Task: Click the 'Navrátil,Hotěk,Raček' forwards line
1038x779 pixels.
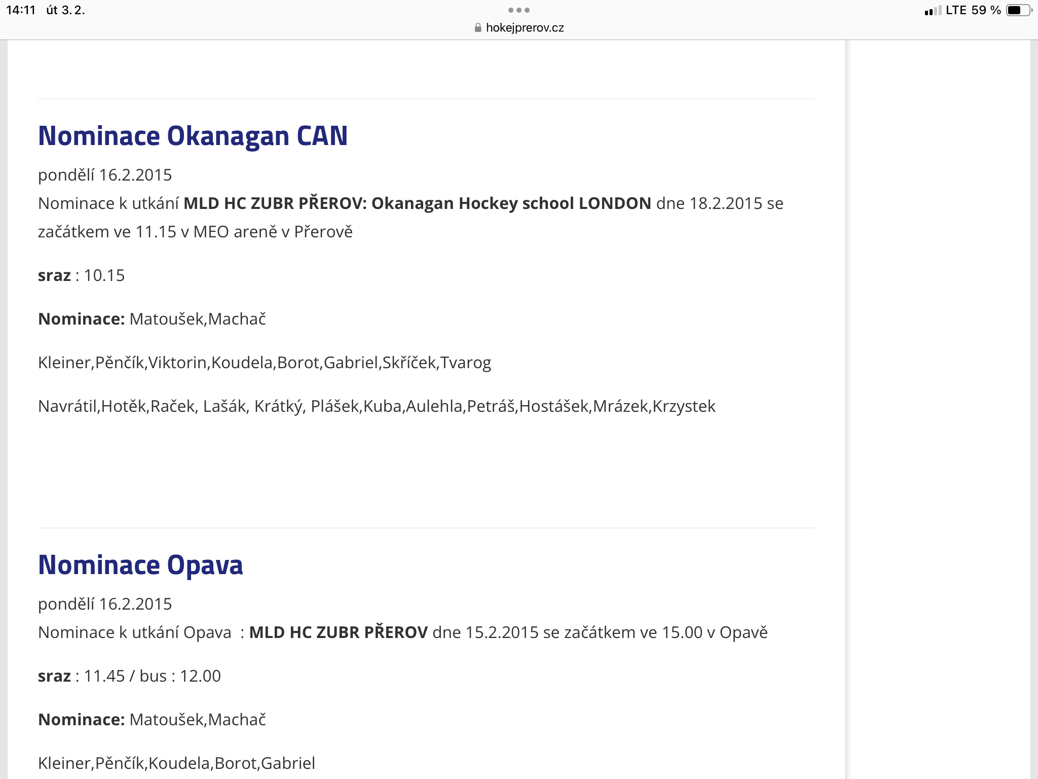Action: point(376,406)
